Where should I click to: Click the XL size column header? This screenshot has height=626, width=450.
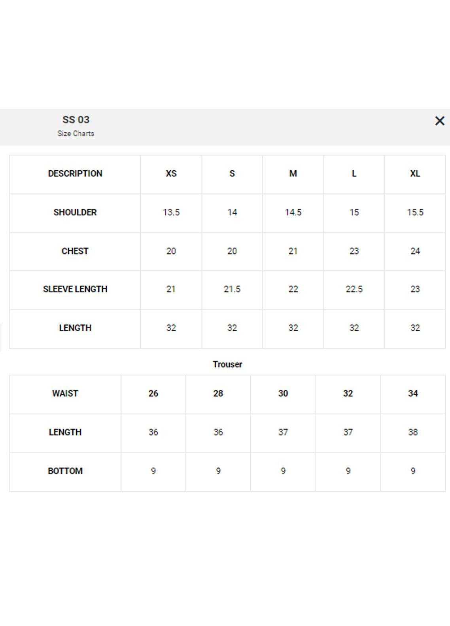[x=415, y=173]
